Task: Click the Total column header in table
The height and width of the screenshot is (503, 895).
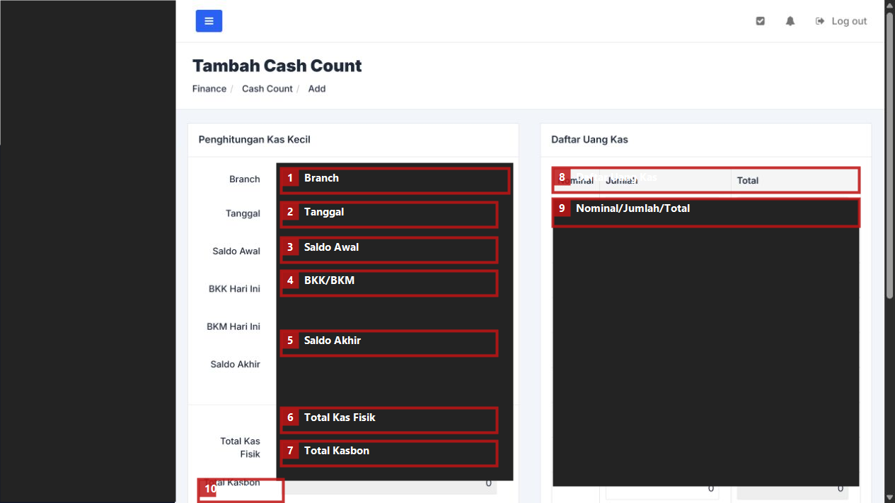Action: [795, 181]
